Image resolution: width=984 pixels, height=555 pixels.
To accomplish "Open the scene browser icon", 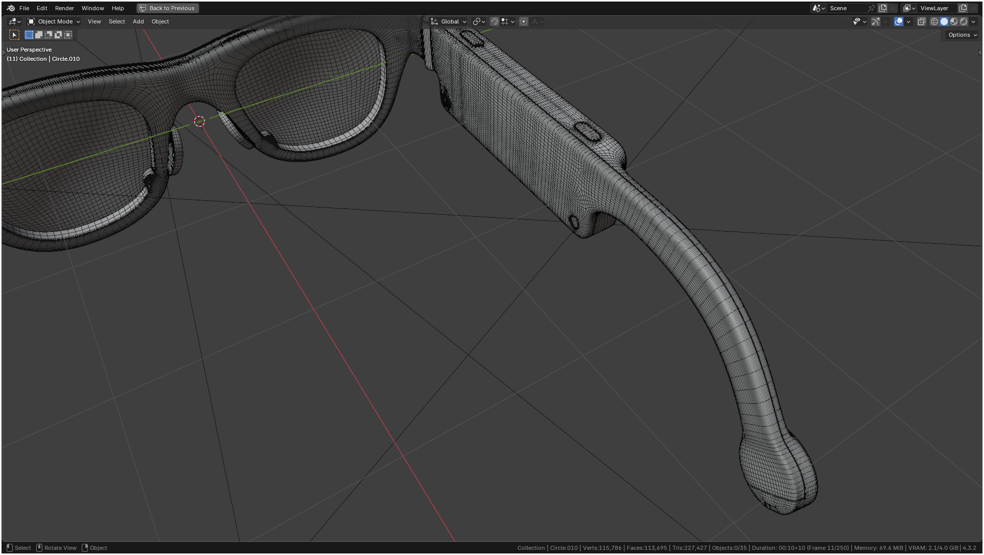I will [x=818, y=8].
